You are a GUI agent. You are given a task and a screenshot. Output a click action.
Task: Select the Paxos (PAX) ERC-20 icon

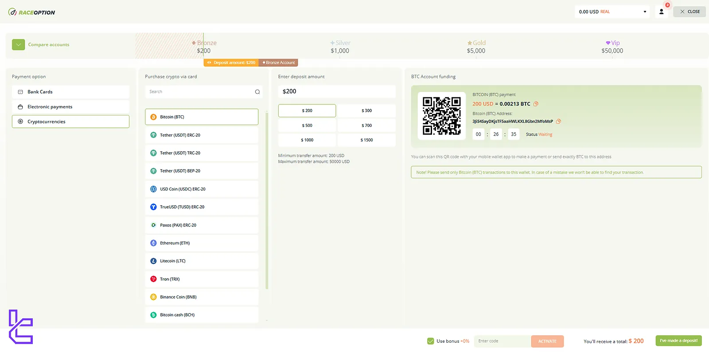[153, 225]
